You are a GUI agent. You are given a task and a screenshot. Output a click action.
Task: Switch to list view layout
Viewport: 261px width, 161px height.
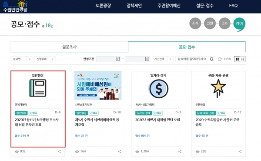click(243, 59)
